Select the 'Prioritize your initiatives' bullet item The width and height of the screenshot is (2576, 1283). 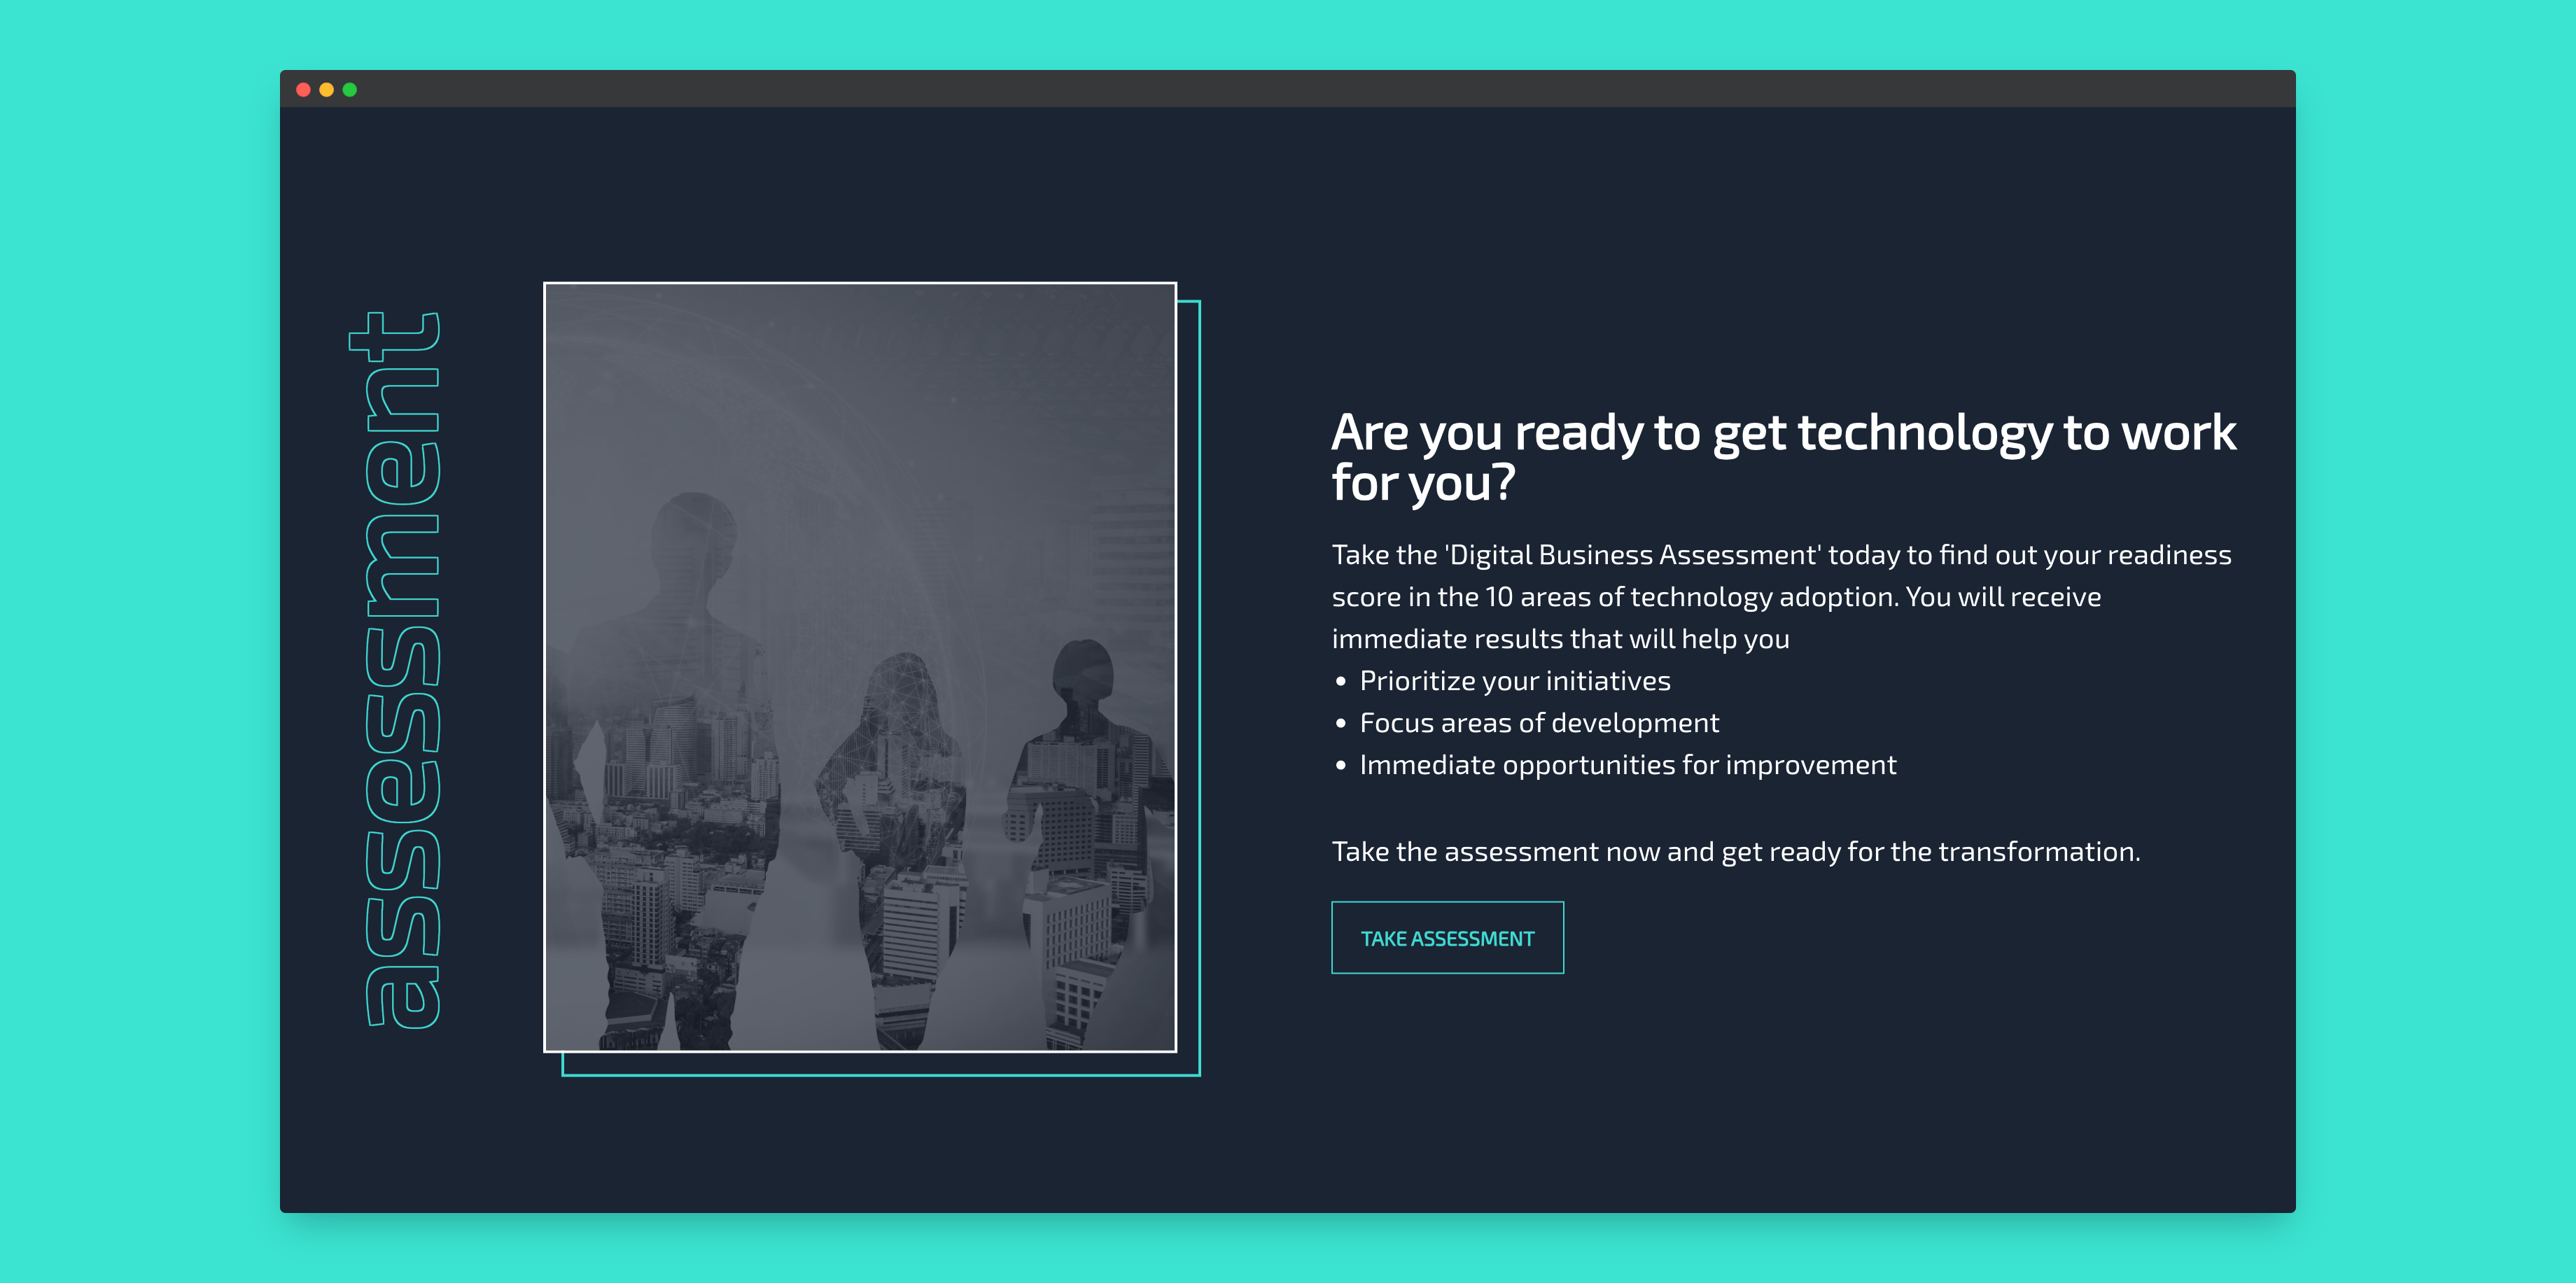[1514, 681]
